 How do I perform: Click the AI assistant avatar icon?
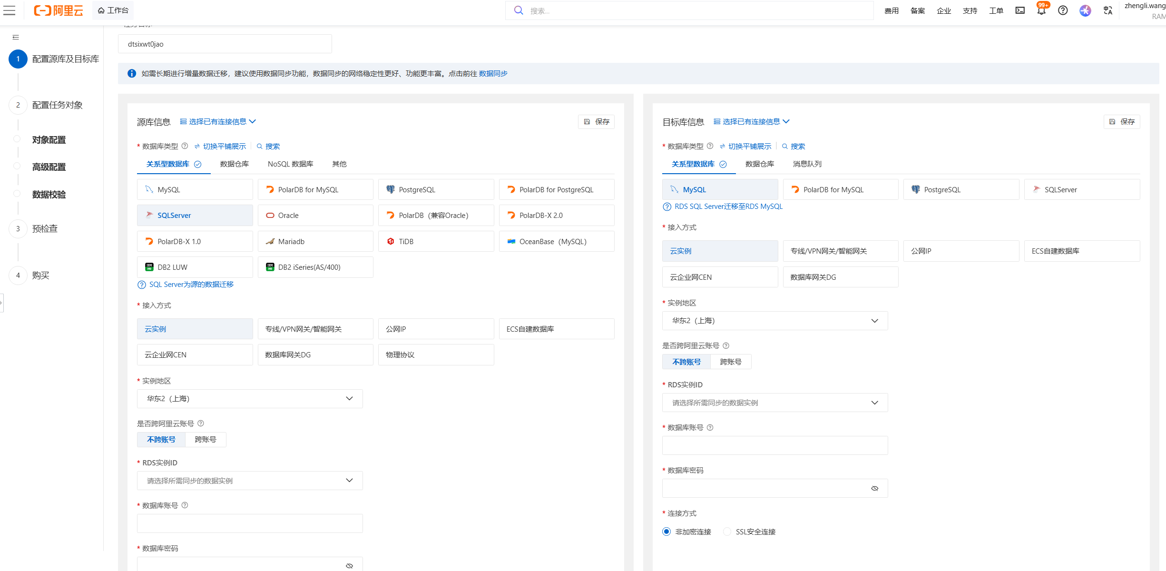coord(1085,10)
